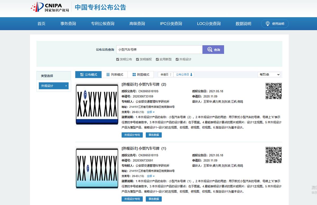Disable the 外观设计 search filter checkbox

click(177, 59)
